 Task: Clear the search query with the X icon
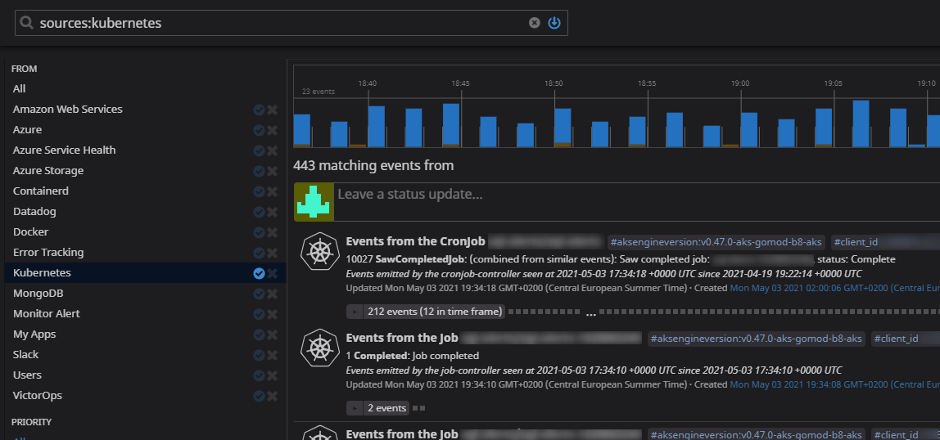pyautogui.click(x=534, y=23)
